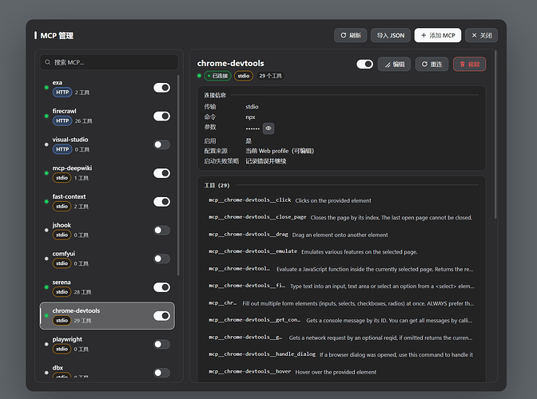The image size is (537, 399).
Task: Click 重连 to reconnect chrome-devtools
Action: [432, 65]
